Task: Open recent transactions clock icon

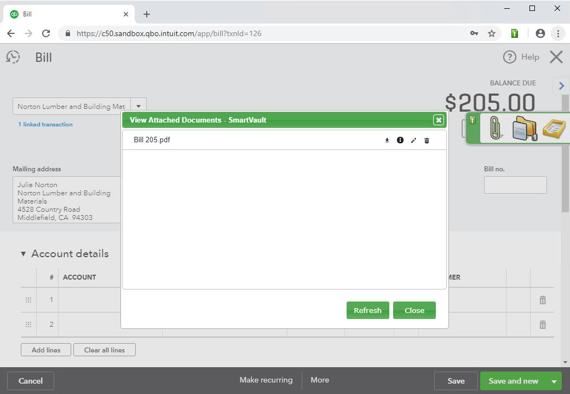Action: pos(13,57)
